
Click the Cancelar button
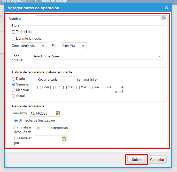pyautogui.click(x=157, y=160)
